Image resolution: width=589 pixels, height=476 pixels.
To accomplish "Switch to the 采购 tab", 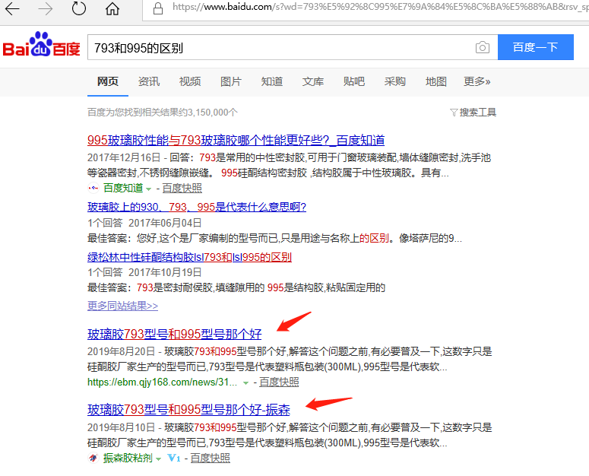I will (394, 81).
